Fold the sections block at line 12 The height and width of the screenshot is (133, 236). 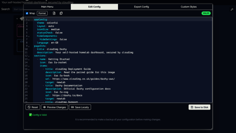tap(29, 56)
